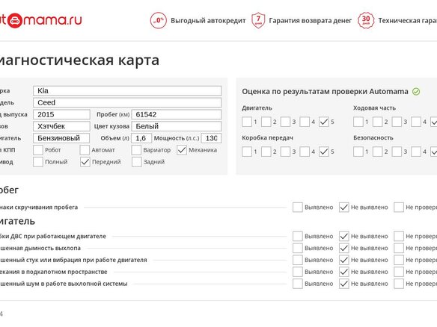
Task: Click the 30-day technical guarantee badge icon
Action: pyautogui.click(x=366, y=20)
